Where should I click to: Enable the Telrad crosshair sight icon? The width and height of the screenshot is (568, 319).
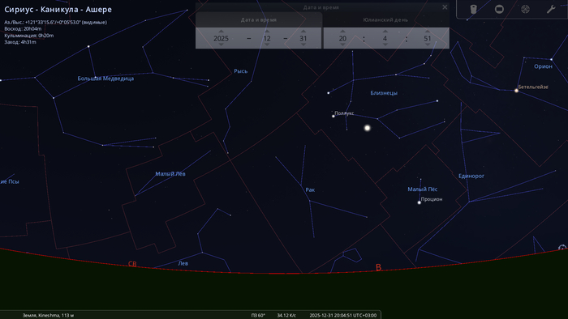click(x=525, y=9)
